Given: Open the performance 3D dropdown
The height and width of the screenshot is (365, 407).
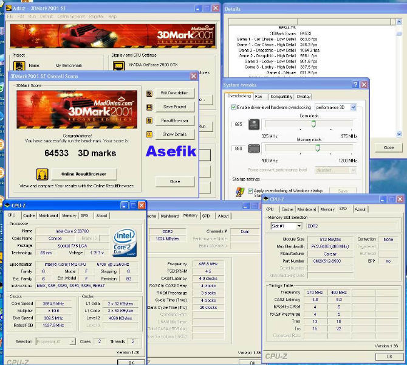Looking at the screenshot, I should coord(353,107).
